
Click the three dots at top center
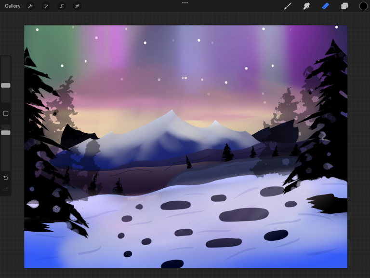(x=185, y=3)
